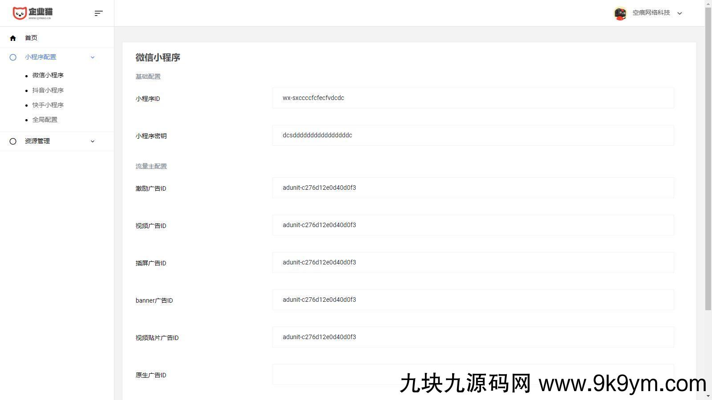Image resolution: width=712 pixels, height=400 pixels.
Task: Expand the 资源管理 chevron arrow
Action: [93, 141]
